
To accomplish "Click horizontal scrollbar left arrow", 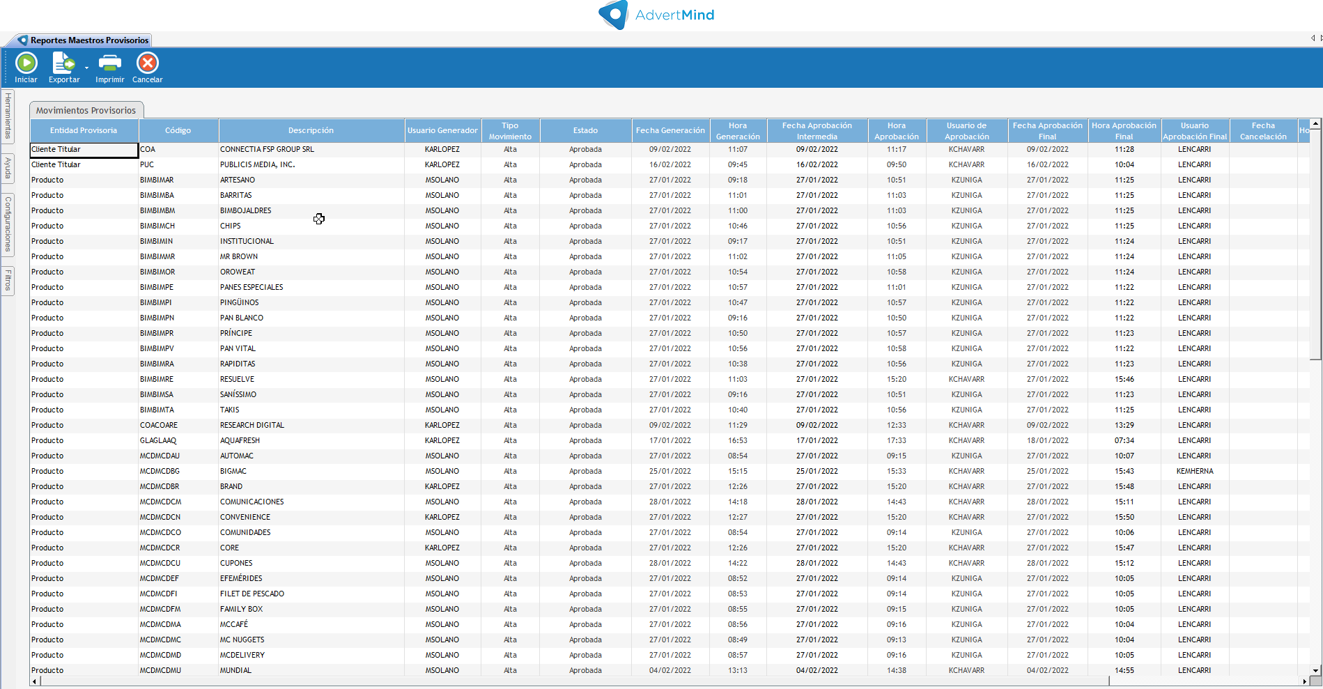I will 36,681.
